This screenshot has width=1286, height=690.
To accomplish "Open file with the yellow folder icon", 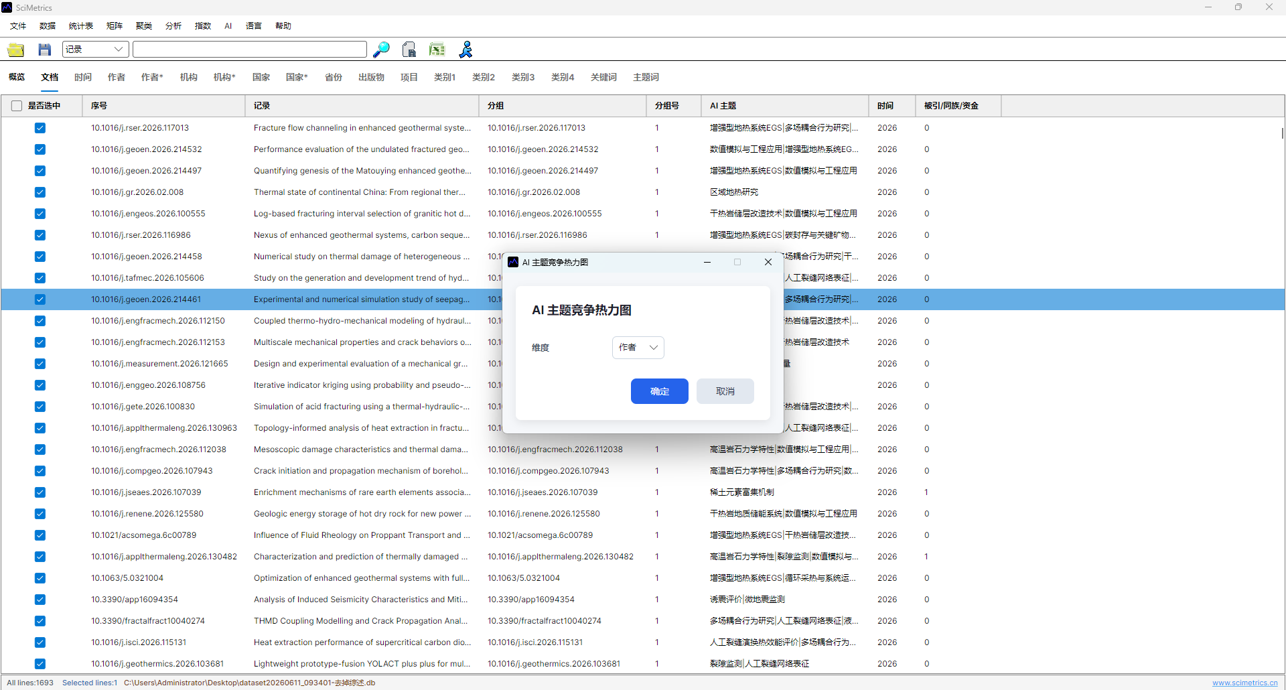I will tap(16, 50).
